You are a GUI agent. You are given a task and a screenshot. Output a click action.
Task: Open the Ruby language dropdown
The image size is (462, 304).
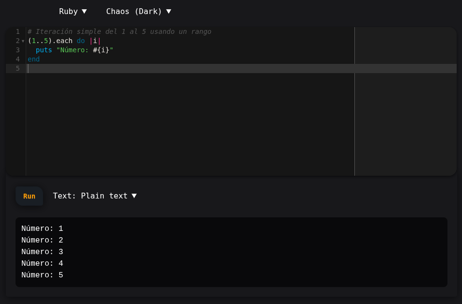pyautogui.click(x=73, y=11)
